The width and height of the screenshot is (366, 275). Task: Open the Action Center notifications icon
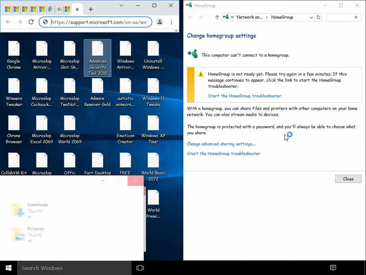click(333, 268)
